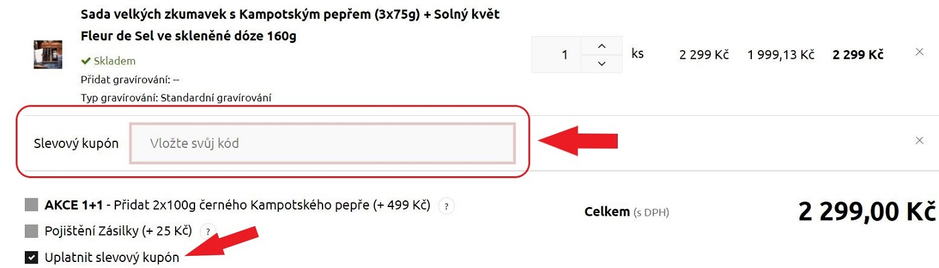Decrease product quantity with down arrow
The height and width of the screenshot is (268, 939).
(601, 63)
